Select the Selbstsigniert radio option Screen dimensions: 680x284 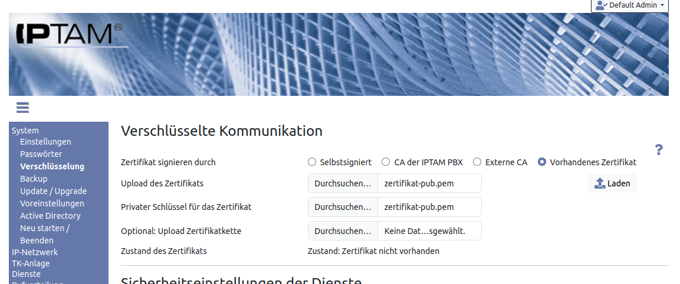[x=312, y=162]
